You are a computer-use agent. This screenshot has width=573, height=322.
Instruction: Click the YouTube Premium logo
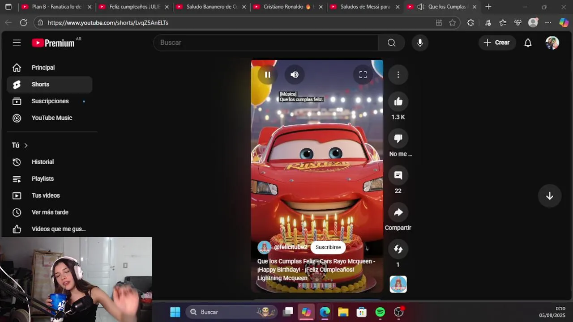[53, 43]
